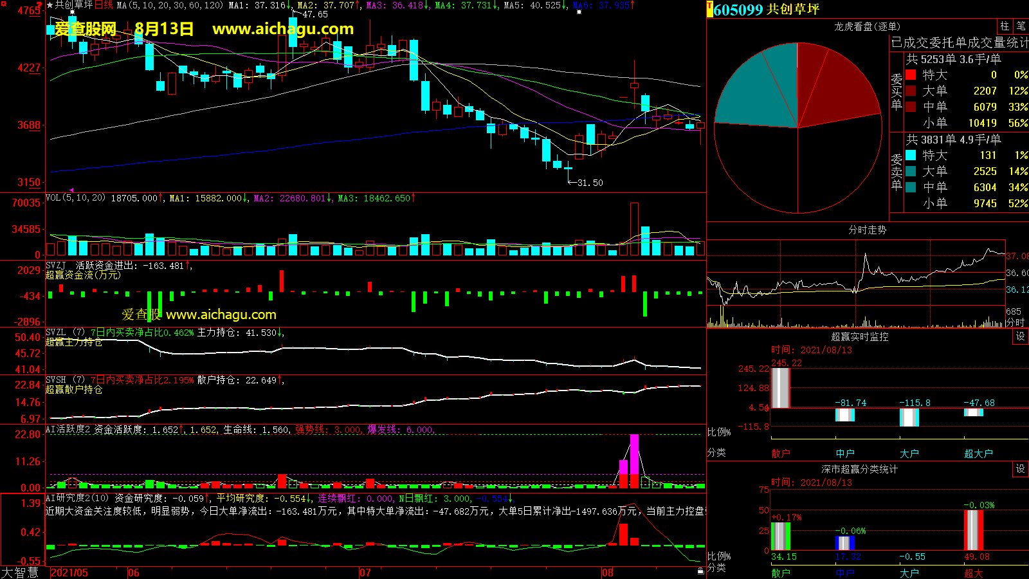Click the 笔 (tick) view button
The image size is (1029, 579).
click(x=1021, y=26)
